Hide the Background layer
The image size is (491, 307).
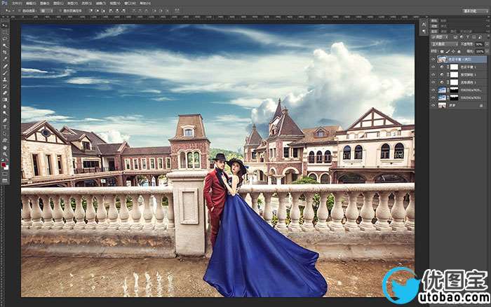(x=433, y=105)
